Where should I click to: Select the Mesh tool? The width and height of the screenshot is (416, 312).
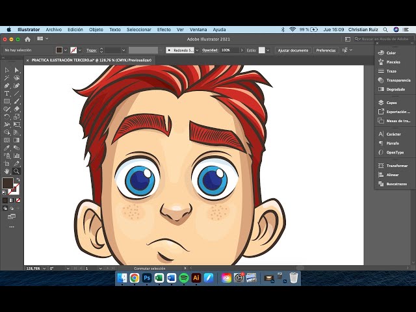click(x=6, y=140)
